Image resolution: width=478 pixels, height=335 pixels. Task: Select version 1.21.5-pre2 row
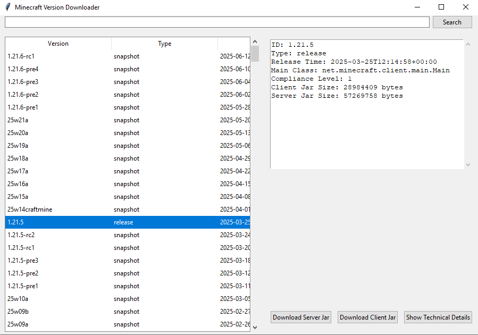tap(128, 273)
